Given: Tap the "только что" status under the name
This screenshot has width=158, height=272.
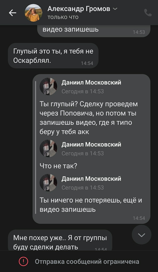Looking at the screenshot, I should (x=63, y=17).
